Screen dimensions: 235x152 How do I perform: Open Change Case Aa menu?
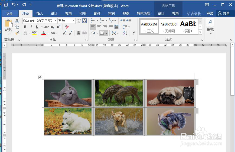(54, 33)
